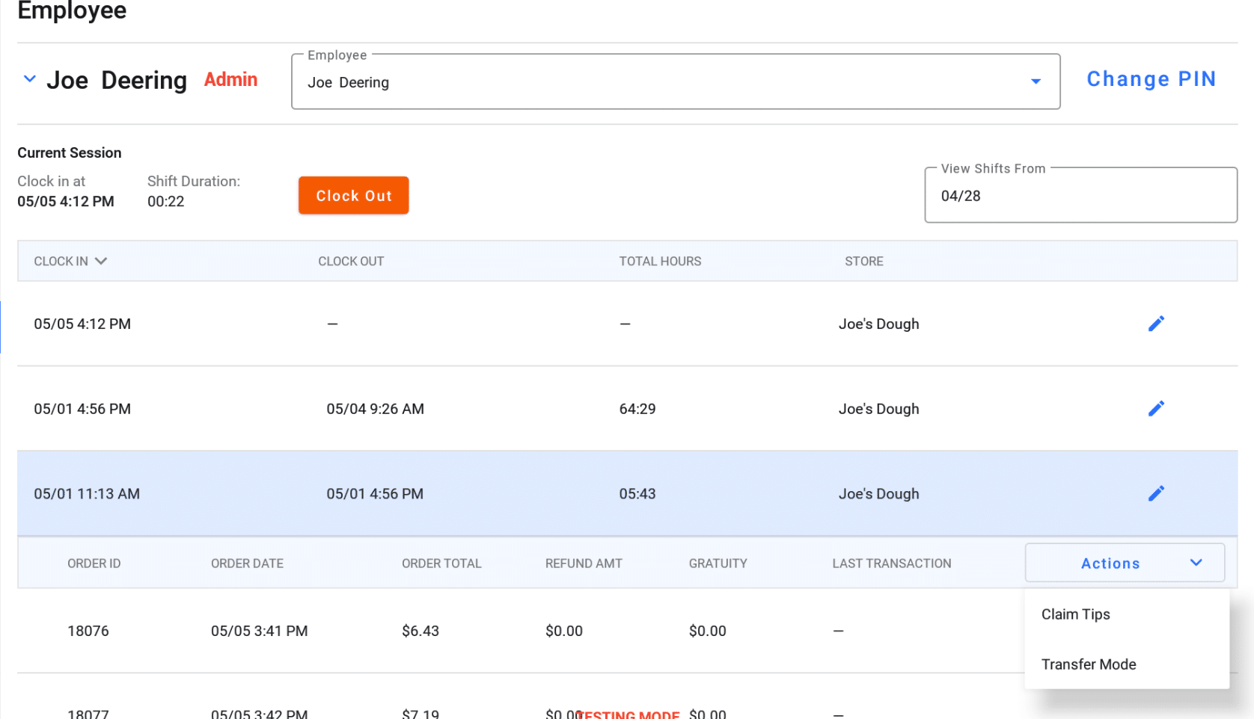Open the Change PIN link

(x=1151, y=79)
